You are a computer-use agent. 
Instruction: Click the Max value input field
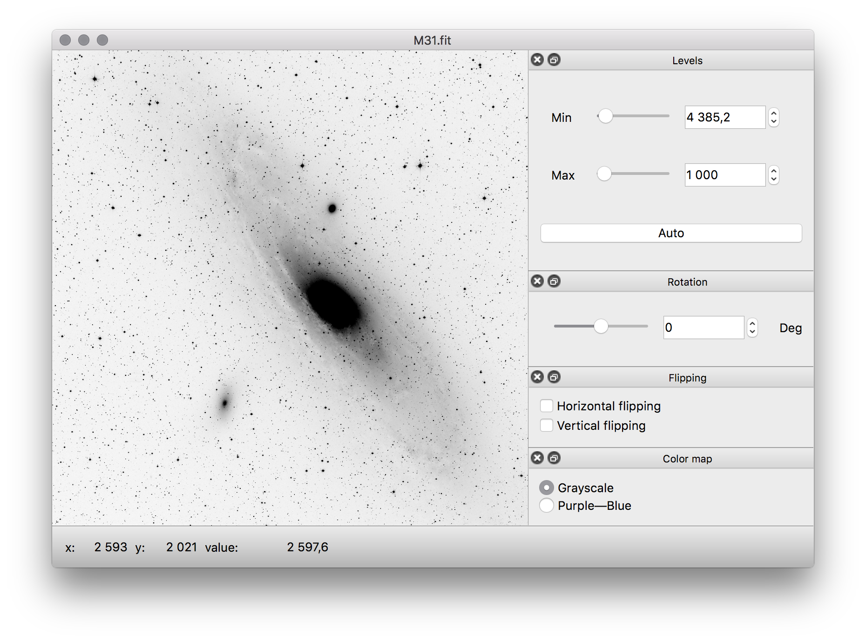coord(725,175)
